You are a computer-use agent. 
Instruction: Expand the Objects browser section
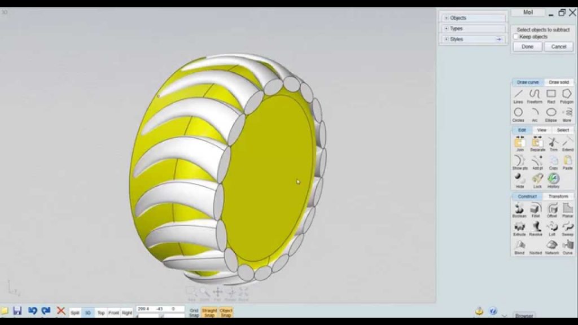point(446,18)
